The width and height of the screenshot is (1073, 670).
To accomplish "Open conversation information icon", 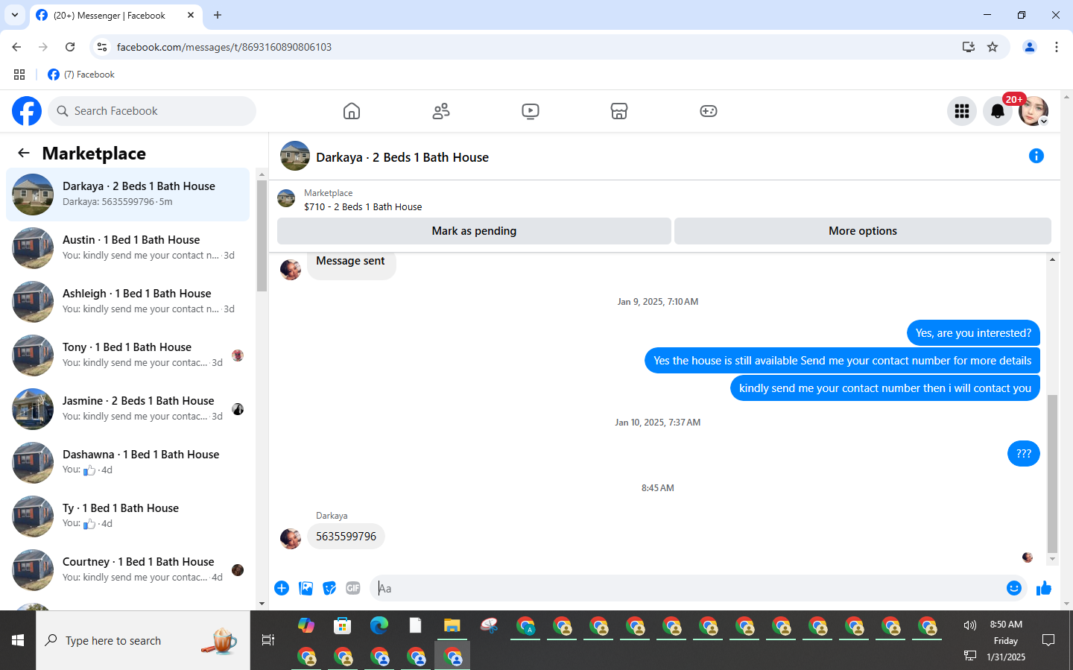I will pos(1036,156).
